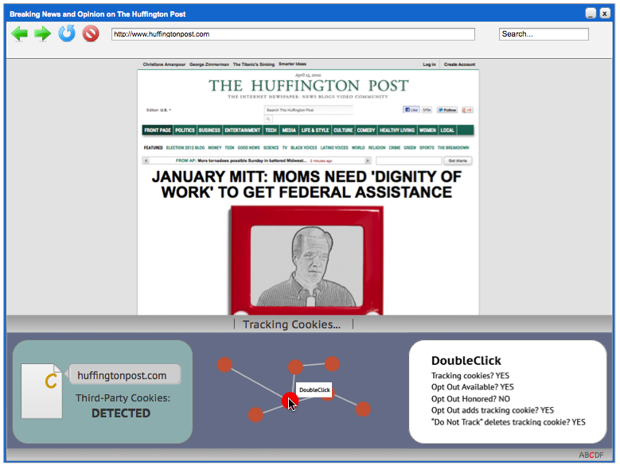Viewport: 620px width, 469px height.
Task: Click the news ticker previous arrow
Action: pos(146,161)
